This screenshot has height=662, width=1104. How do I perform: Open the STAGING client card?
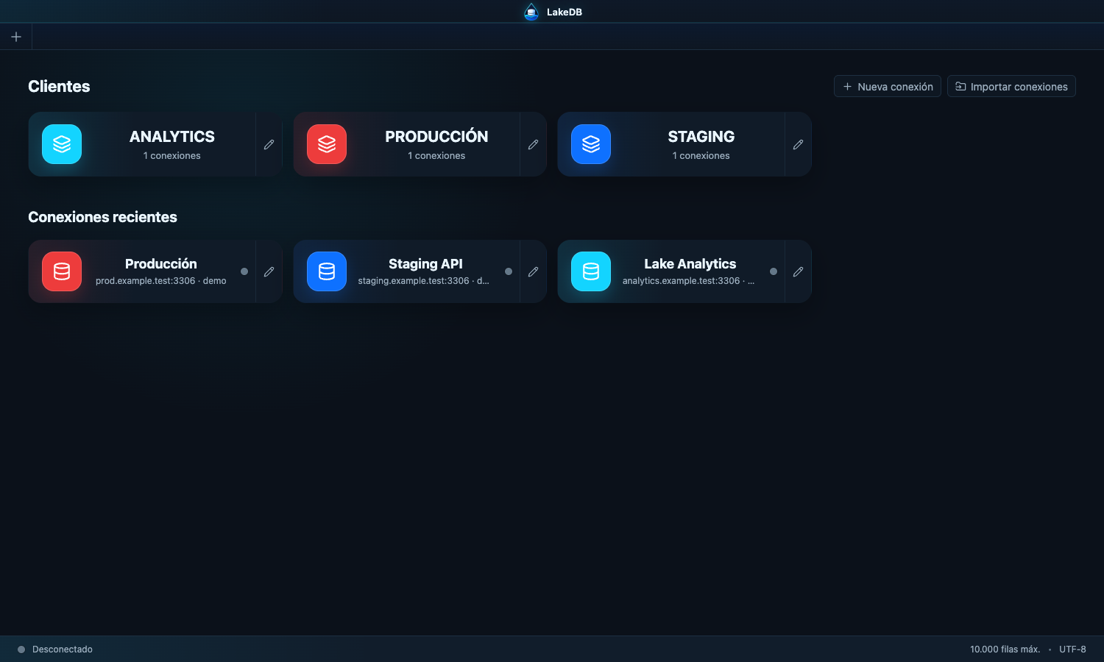coord(671,144)
